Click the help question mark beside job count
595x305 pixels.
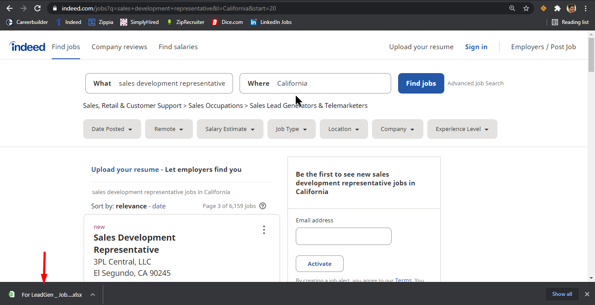click(263, 206)
